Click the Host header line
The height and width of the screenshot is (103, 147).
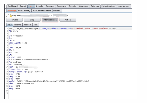pos(23,67)
